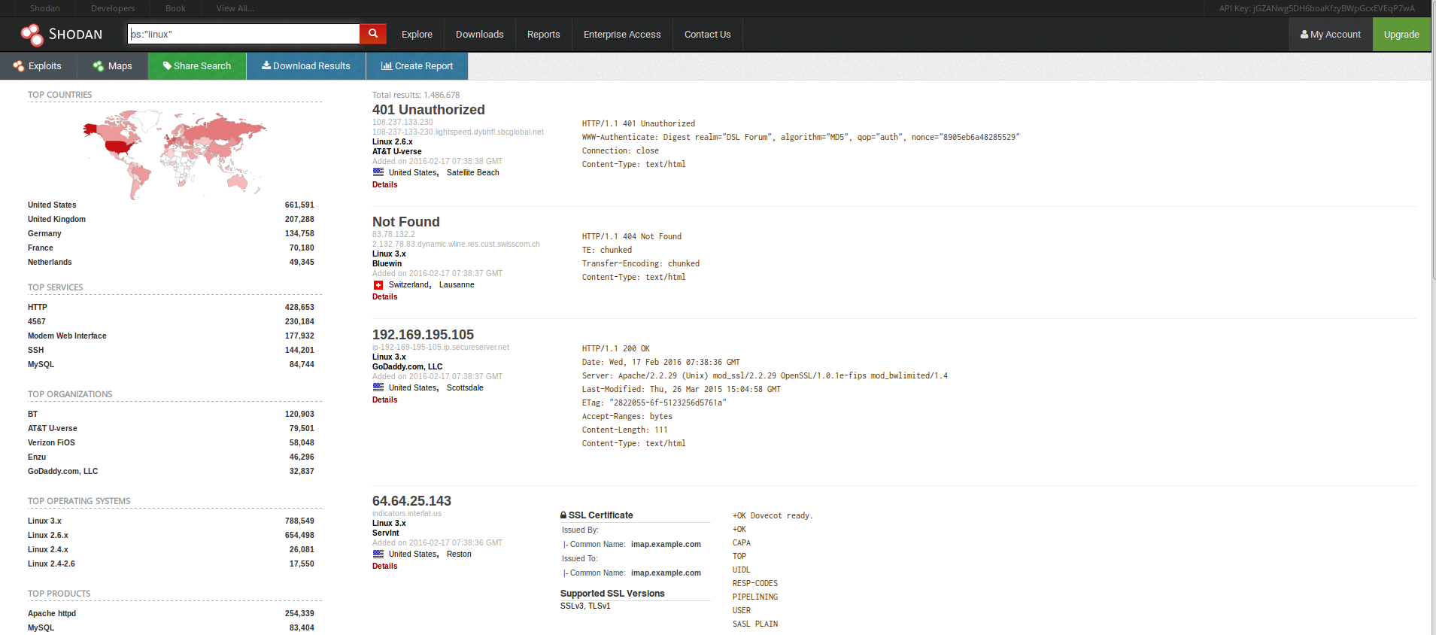Go to Enterprise Access page

click(x=622, y=35)
